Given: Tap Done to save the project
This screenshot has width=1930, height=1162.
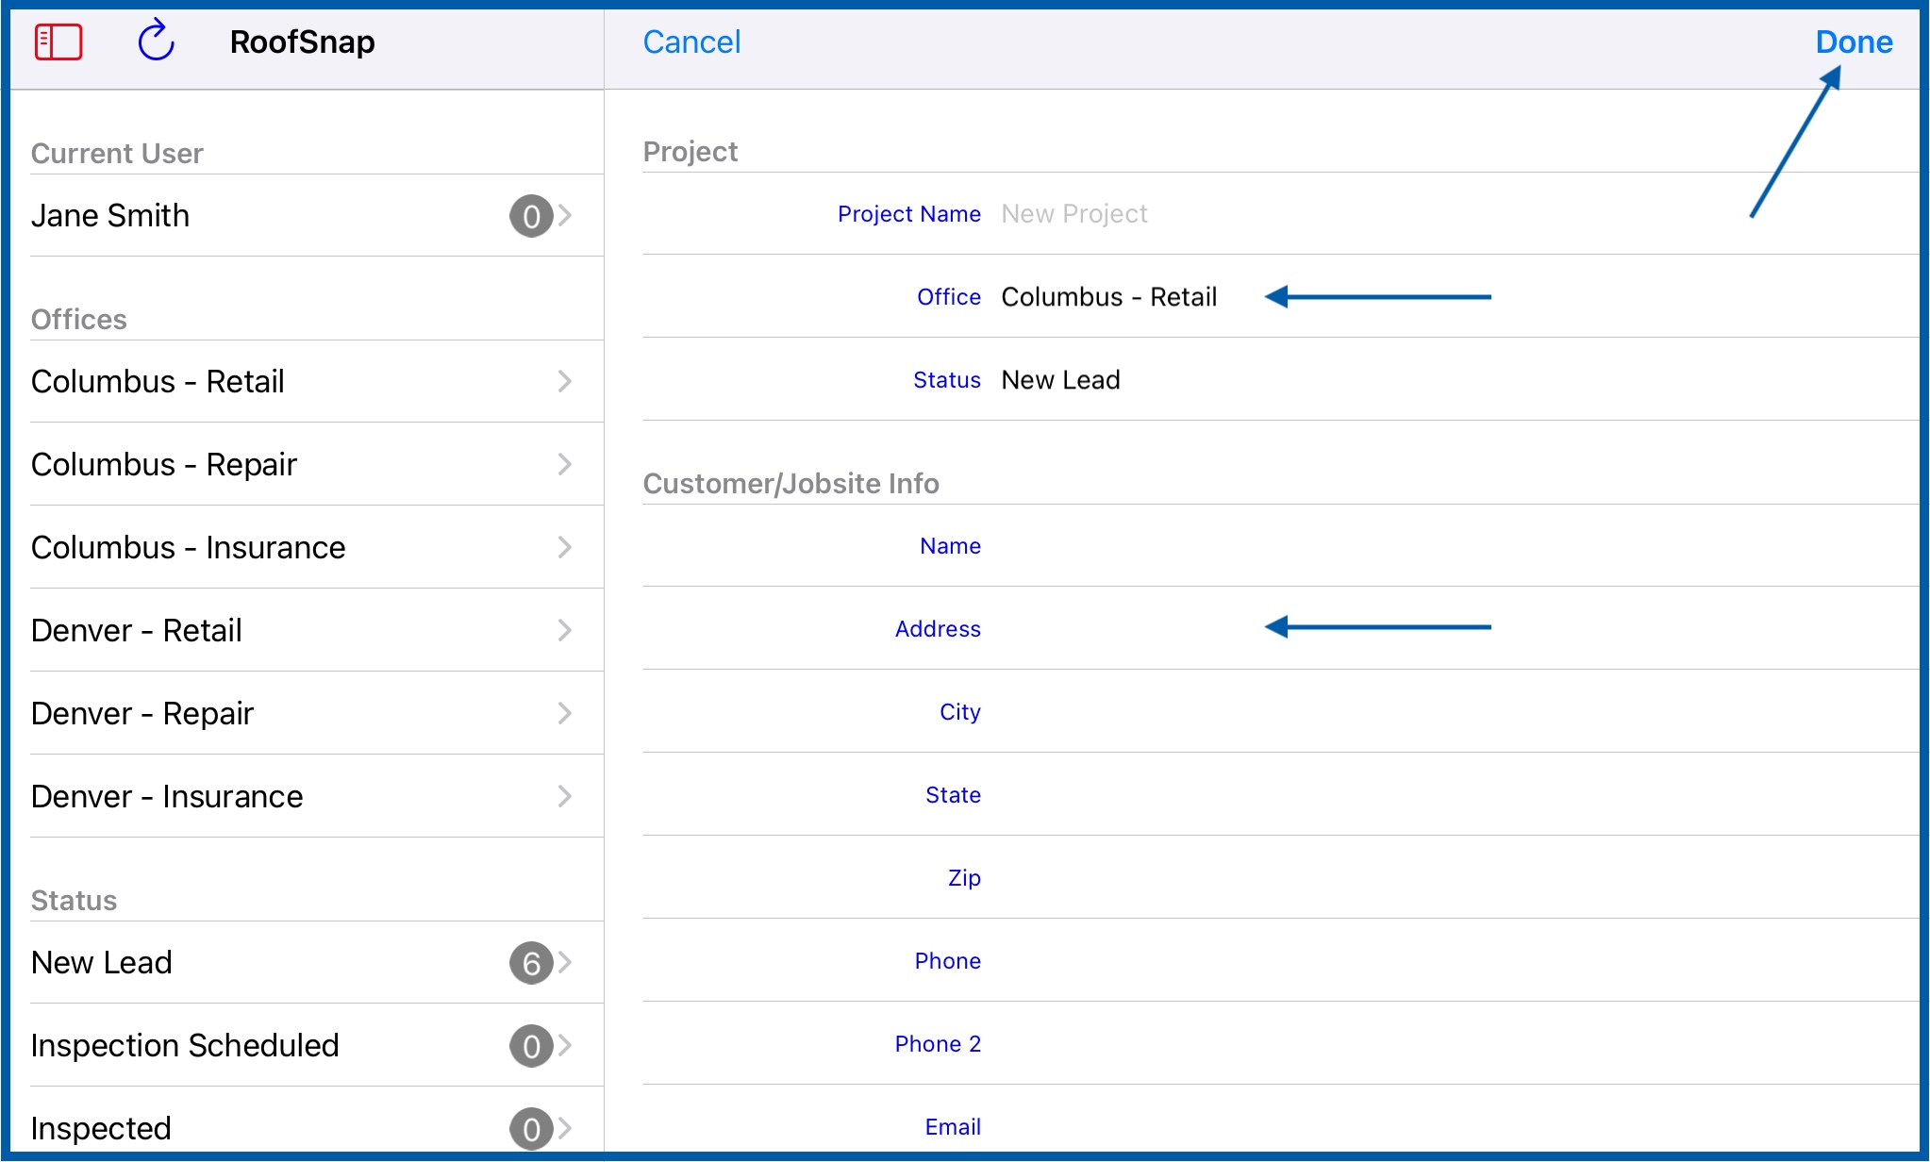Looking at the screenshot, I should (1854, 42).
